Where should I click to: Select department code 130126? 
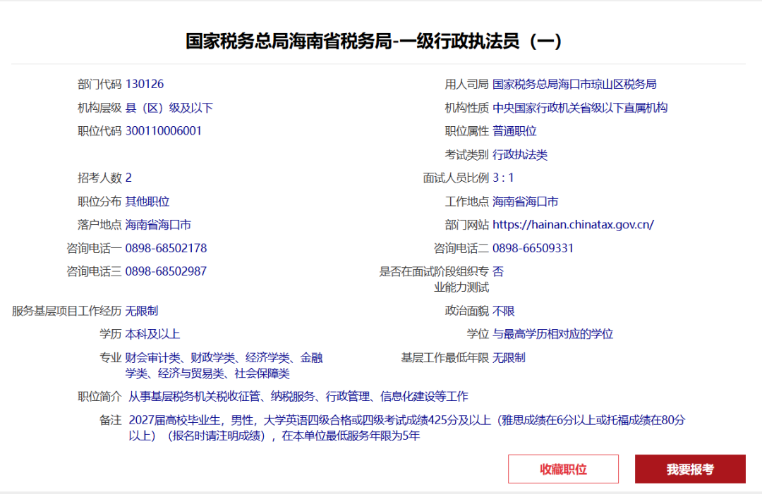tap(145, 84)
